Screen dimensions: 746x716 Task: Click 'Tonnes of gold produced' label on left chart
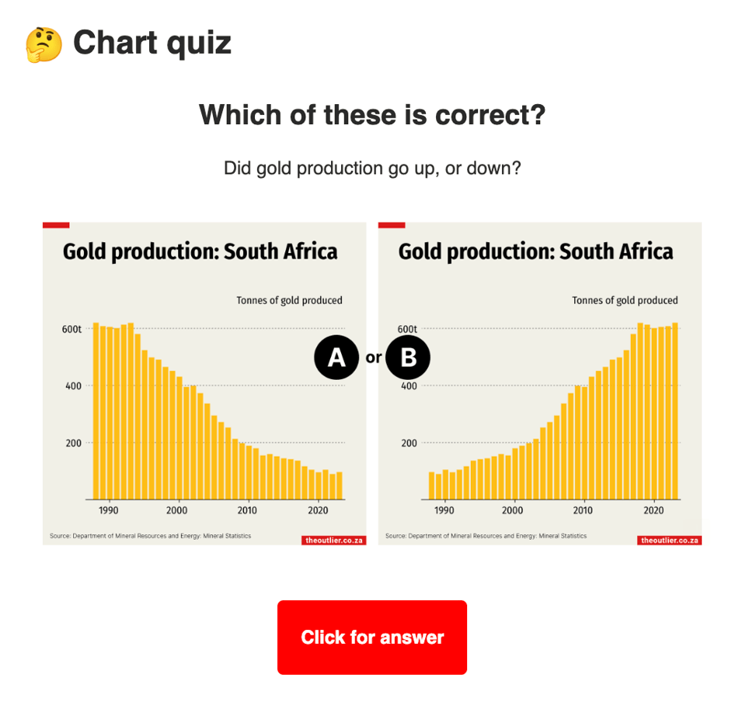tap(289, 301)
